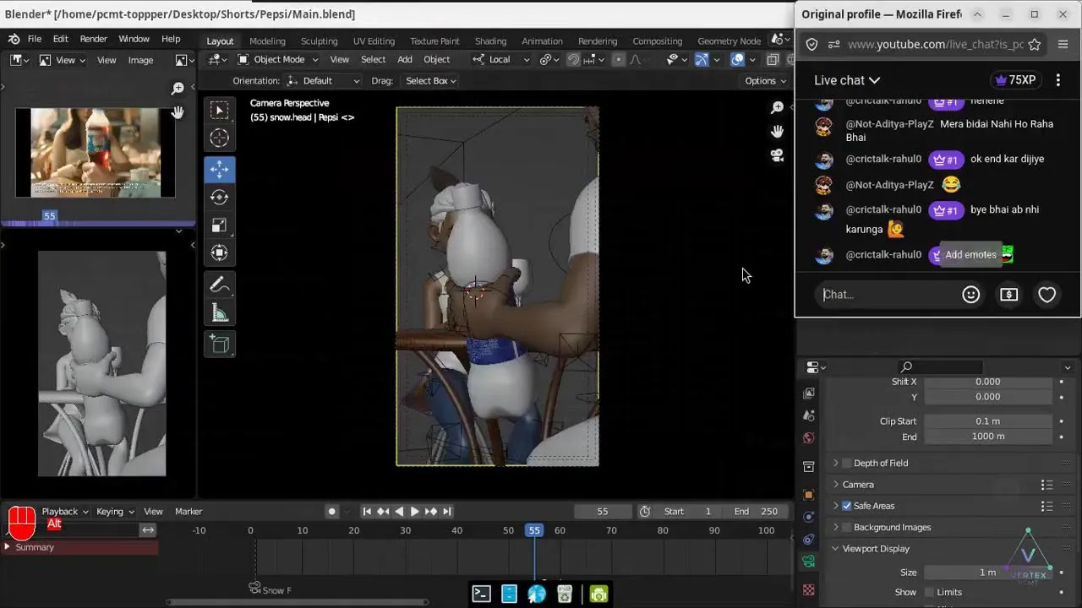Image resolution: width=1082 pixels, height=608 pixels.
Task: Click the viewport zoom magnifier icon
Action: tap(777, 107)
